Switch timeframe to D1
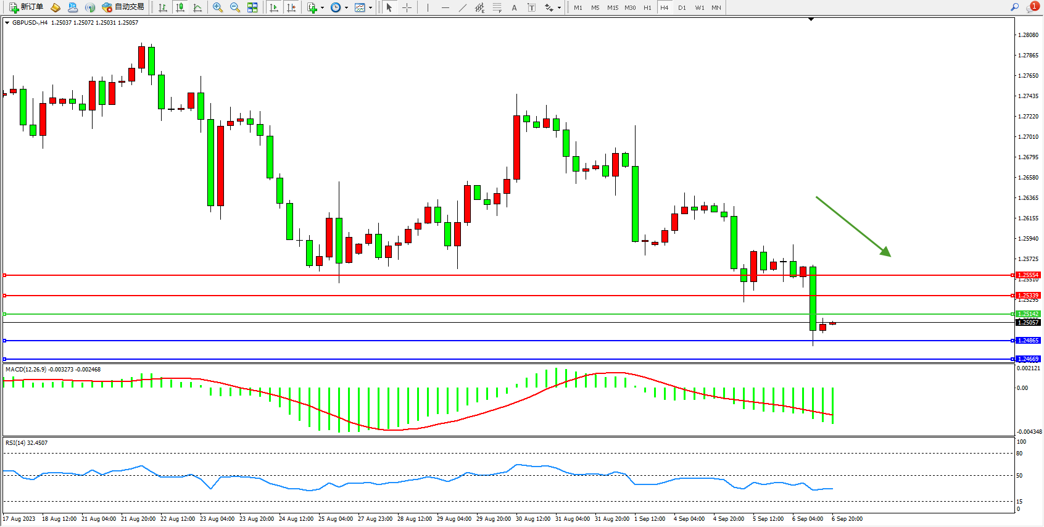1044x527 pixels. (682, 7)
